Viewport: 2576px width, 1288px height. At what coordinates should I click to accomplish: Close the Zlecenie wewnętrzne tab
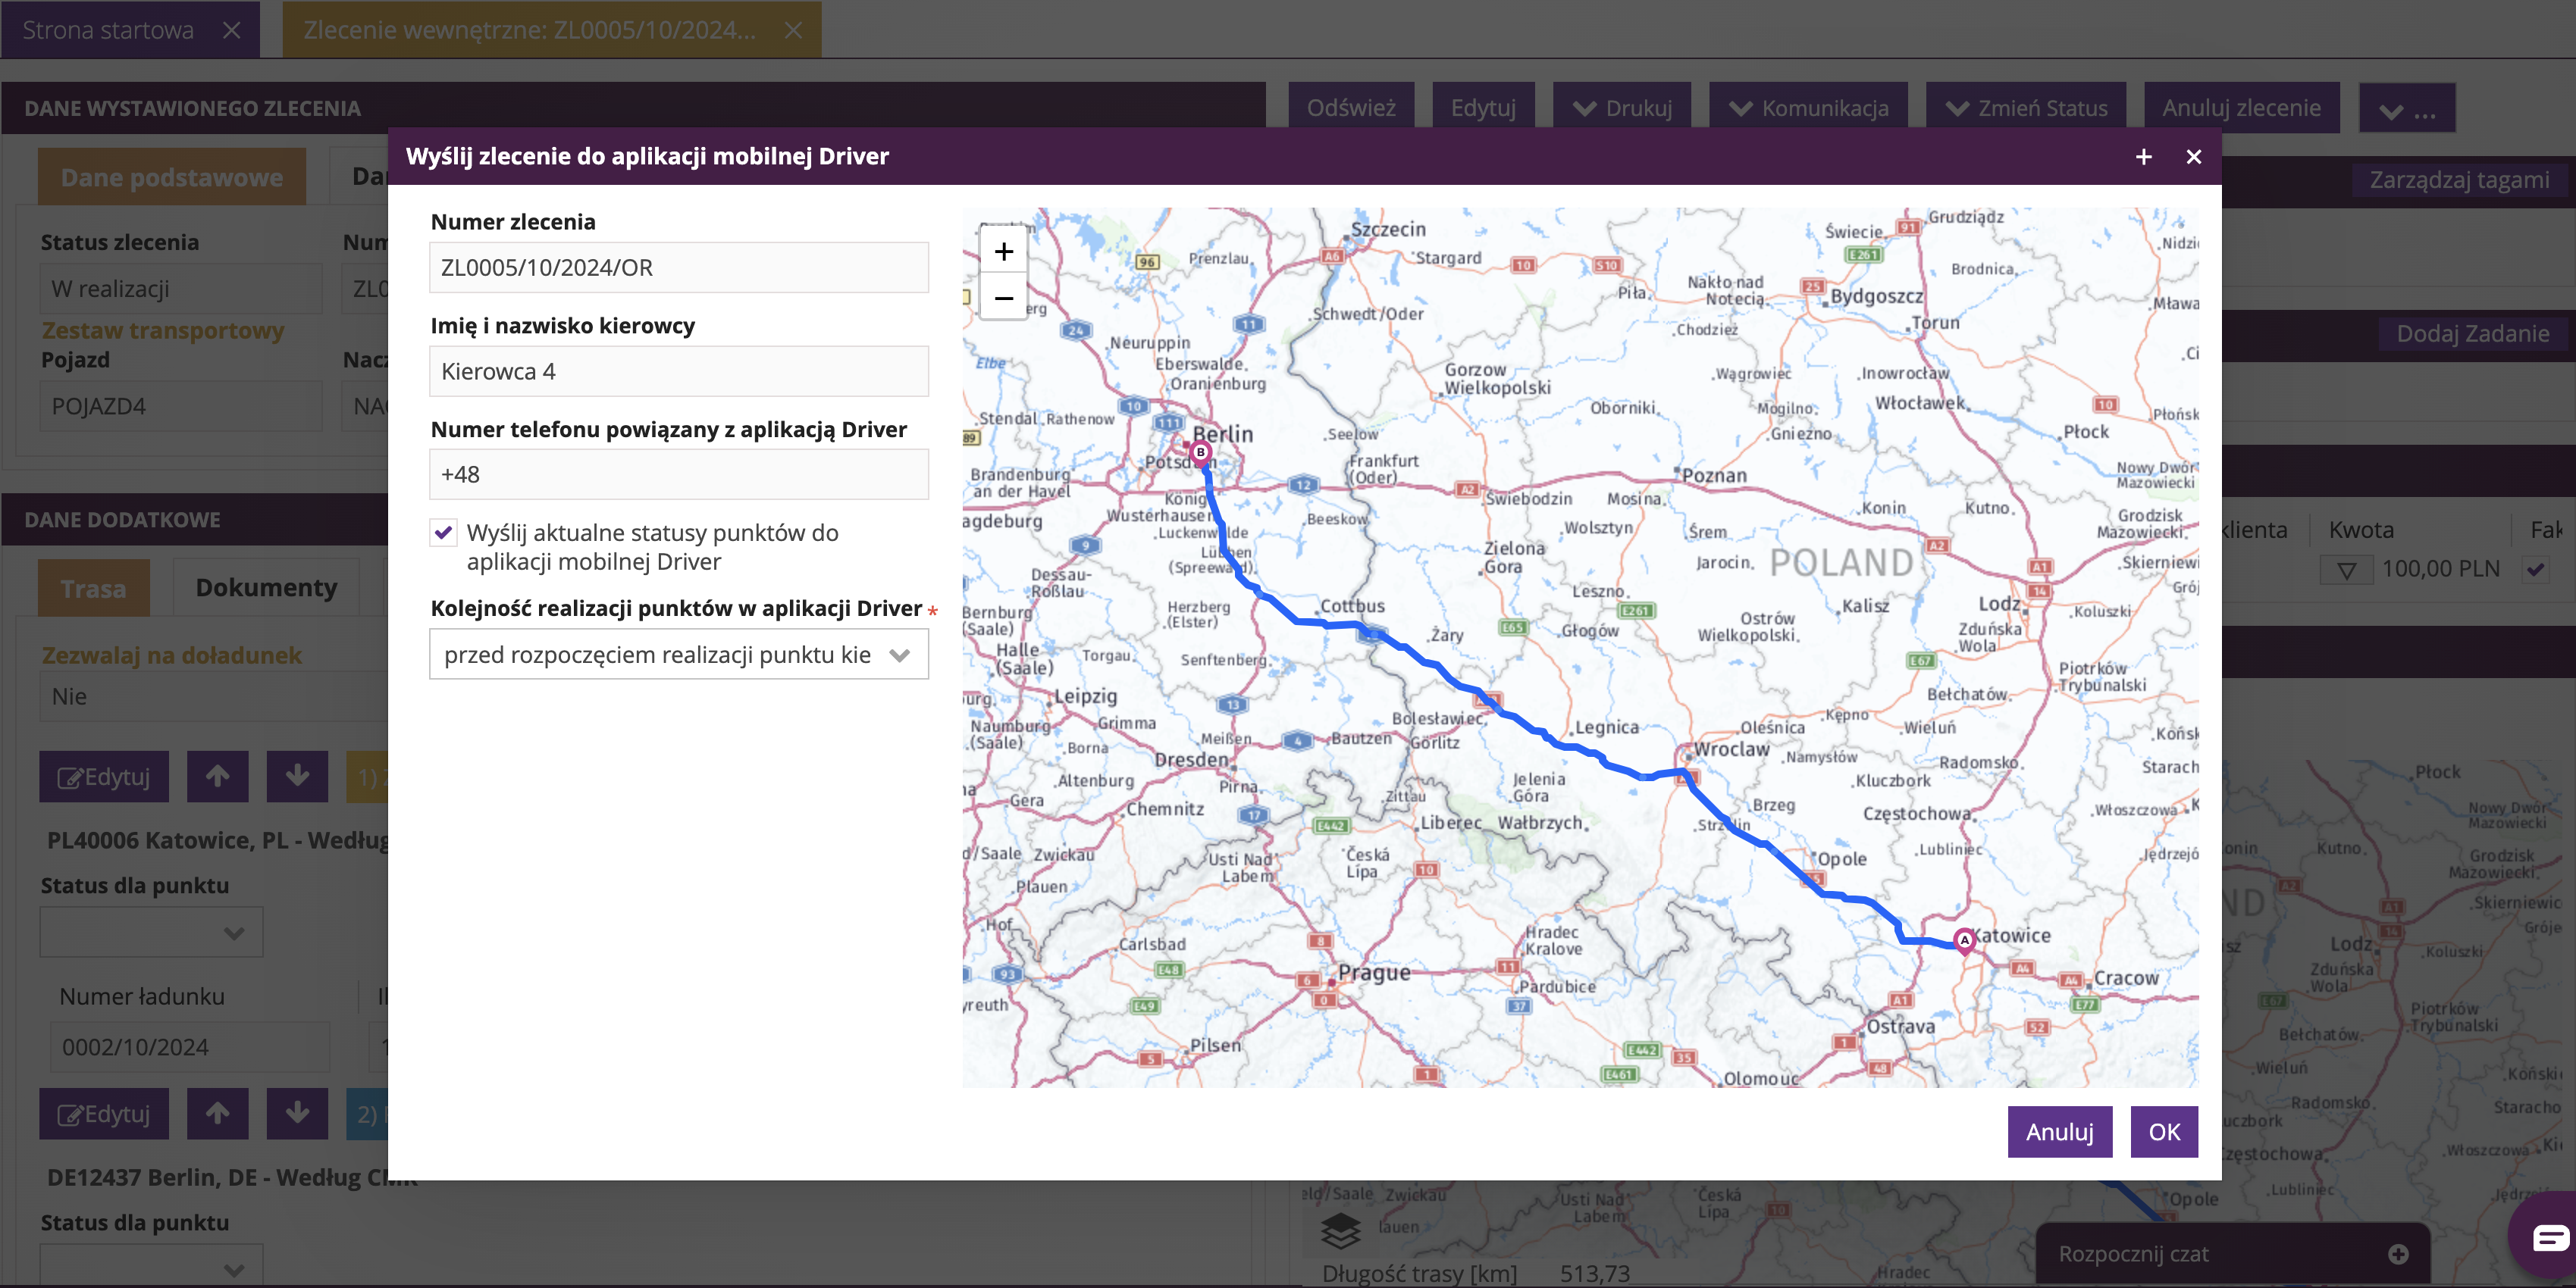click(793, 30)
